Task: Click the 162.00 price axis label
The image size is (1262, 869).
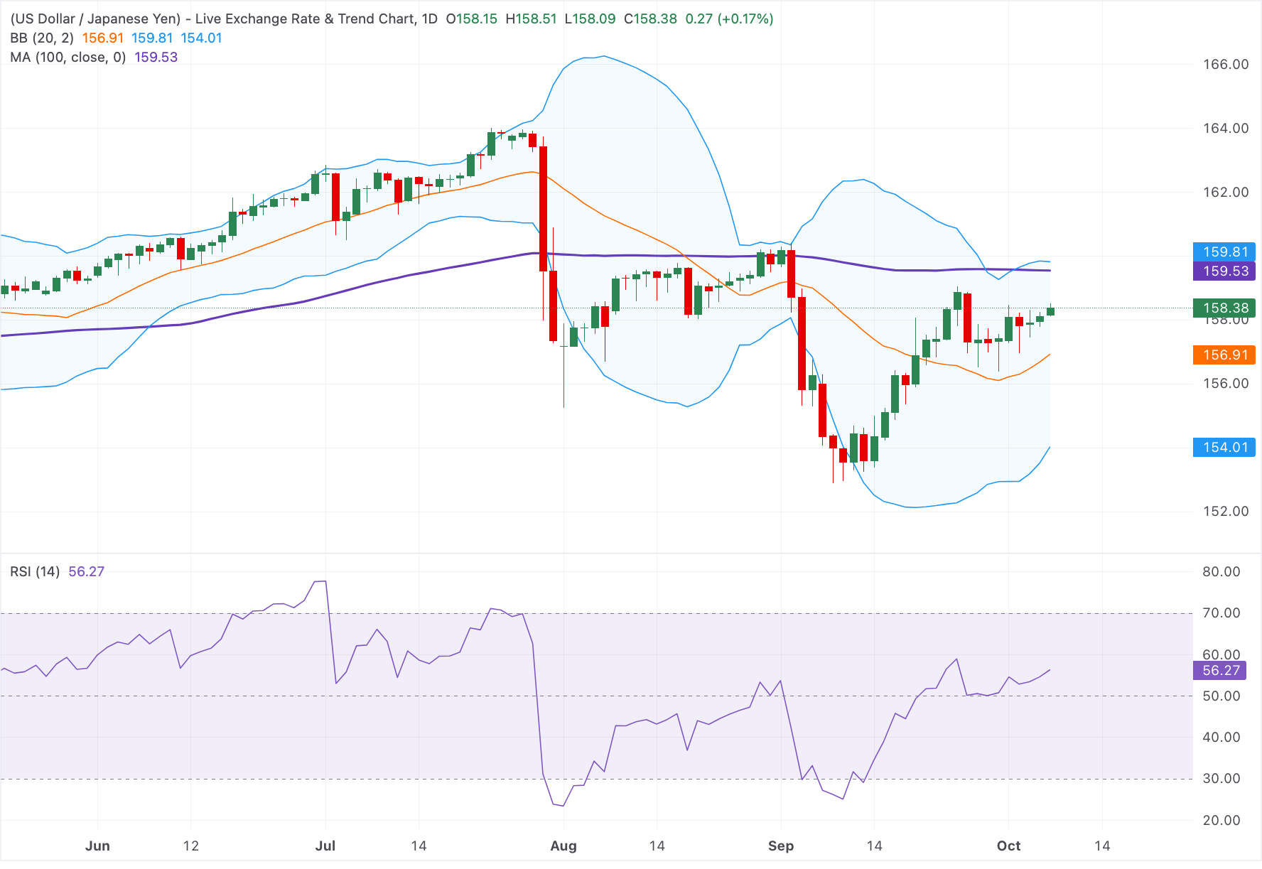Action: (1226, 192)
